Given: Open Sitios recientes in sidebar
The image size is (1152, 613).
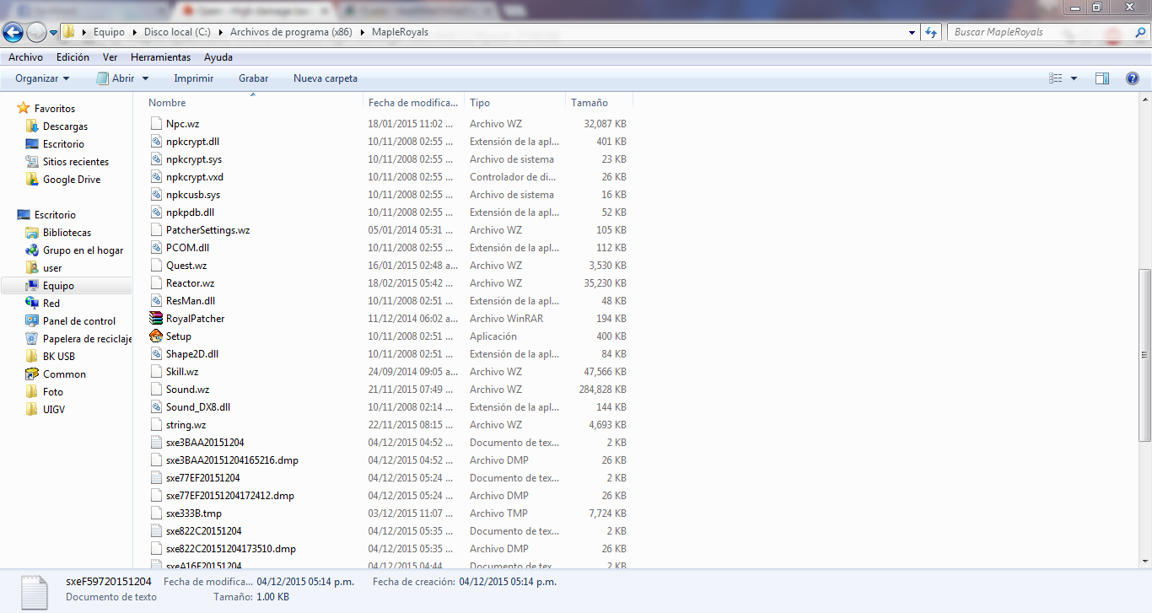Looking at the screenshot, I should [76, 162].
